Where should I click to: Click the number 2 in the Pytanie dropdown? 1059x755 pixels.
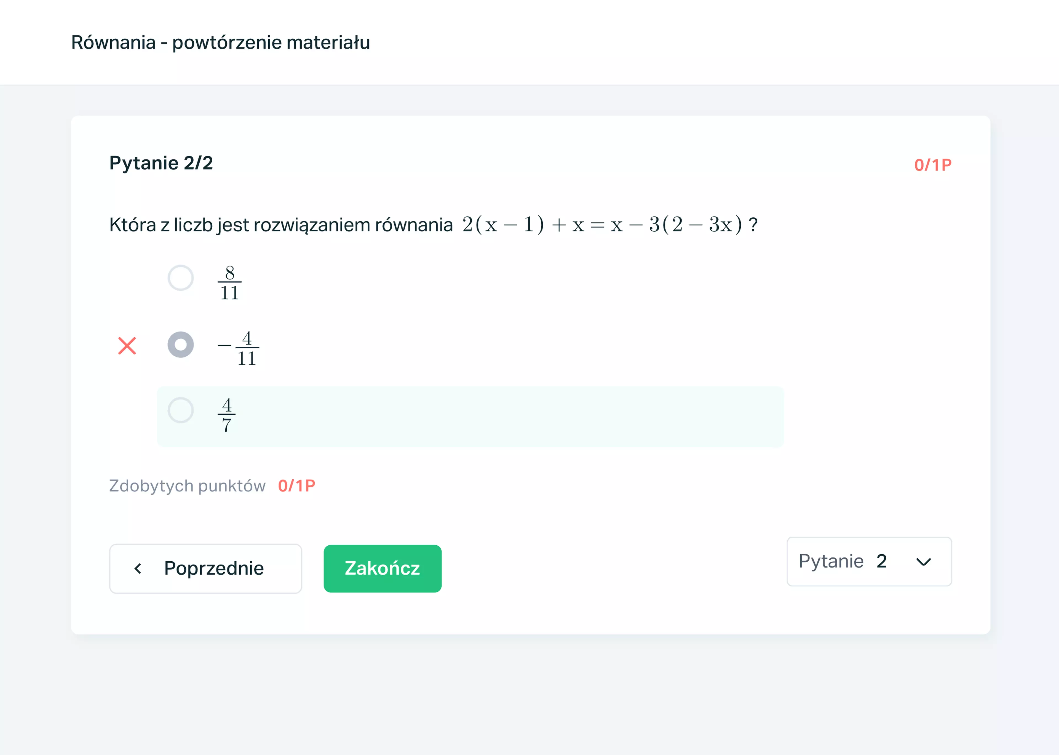[x=881, y=561]
